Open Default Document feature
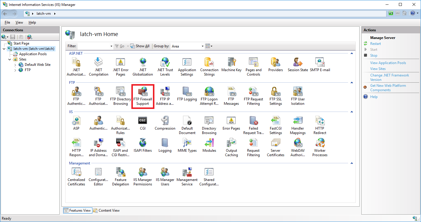The image size is (421, 222). (187, 125)
